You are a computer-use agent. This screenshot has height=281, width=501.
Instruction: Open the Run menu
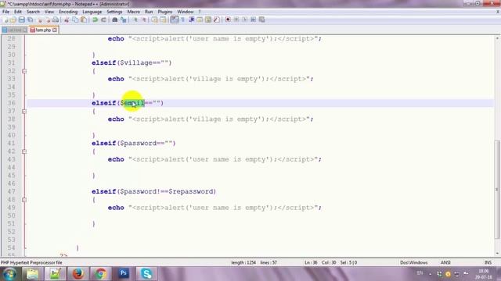coord(149,12)
